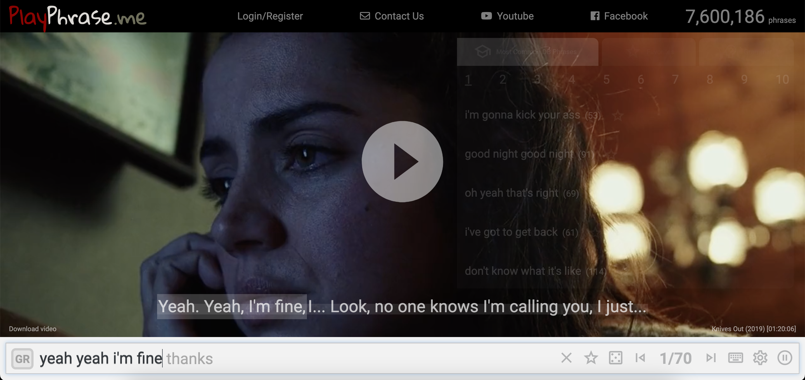Viewport: 805px width, 380px height.
Task: Go to phrases page 9
Action: click(x=744, y=80)
